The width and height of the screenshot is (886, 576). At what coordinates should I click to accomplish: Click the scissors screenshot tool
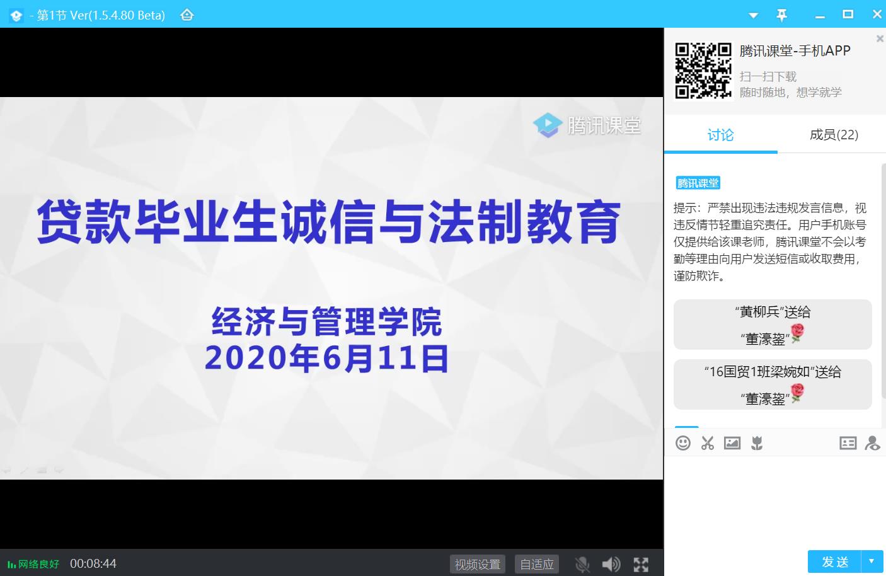(708, 443)
